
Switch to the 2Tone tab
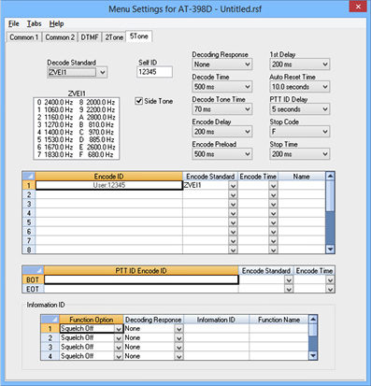(x=114, y=37)
